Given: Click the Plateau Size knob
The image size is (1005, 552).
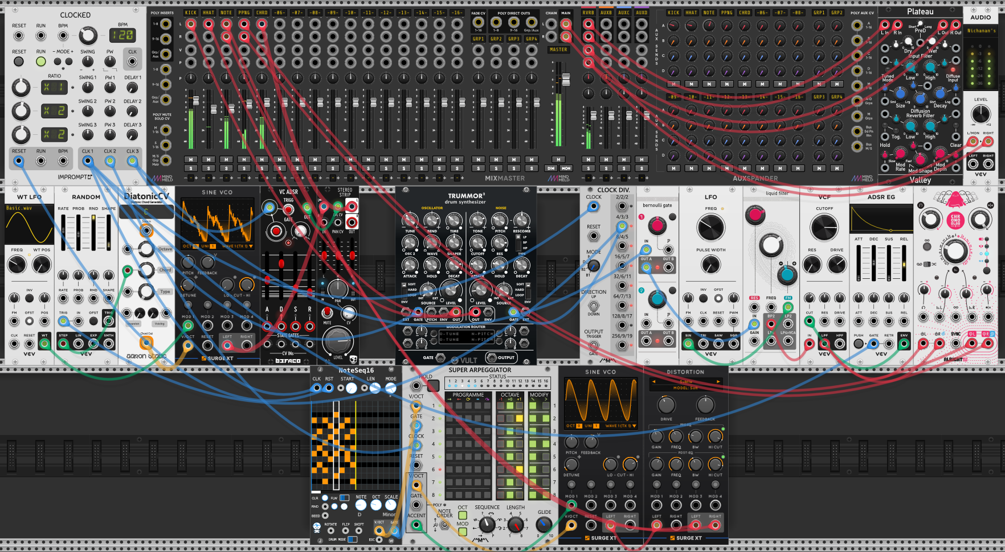Looking at the screenshot, I should coord(900,93).
